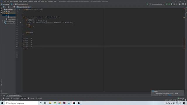Open the Build menu

click(35, 1)
